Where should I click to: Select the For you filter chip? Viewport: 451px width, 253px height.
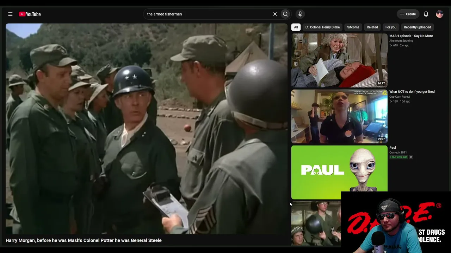[391, 27]
